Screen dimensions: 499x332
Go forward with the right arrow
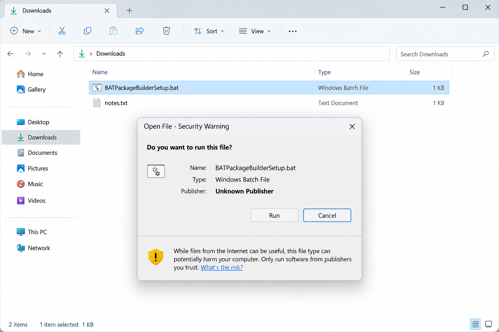point(28,54)
